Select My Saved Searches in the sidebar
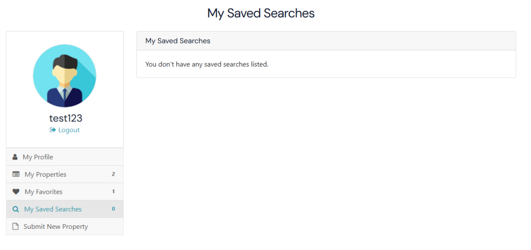The image size is (531, 250). 53,209
